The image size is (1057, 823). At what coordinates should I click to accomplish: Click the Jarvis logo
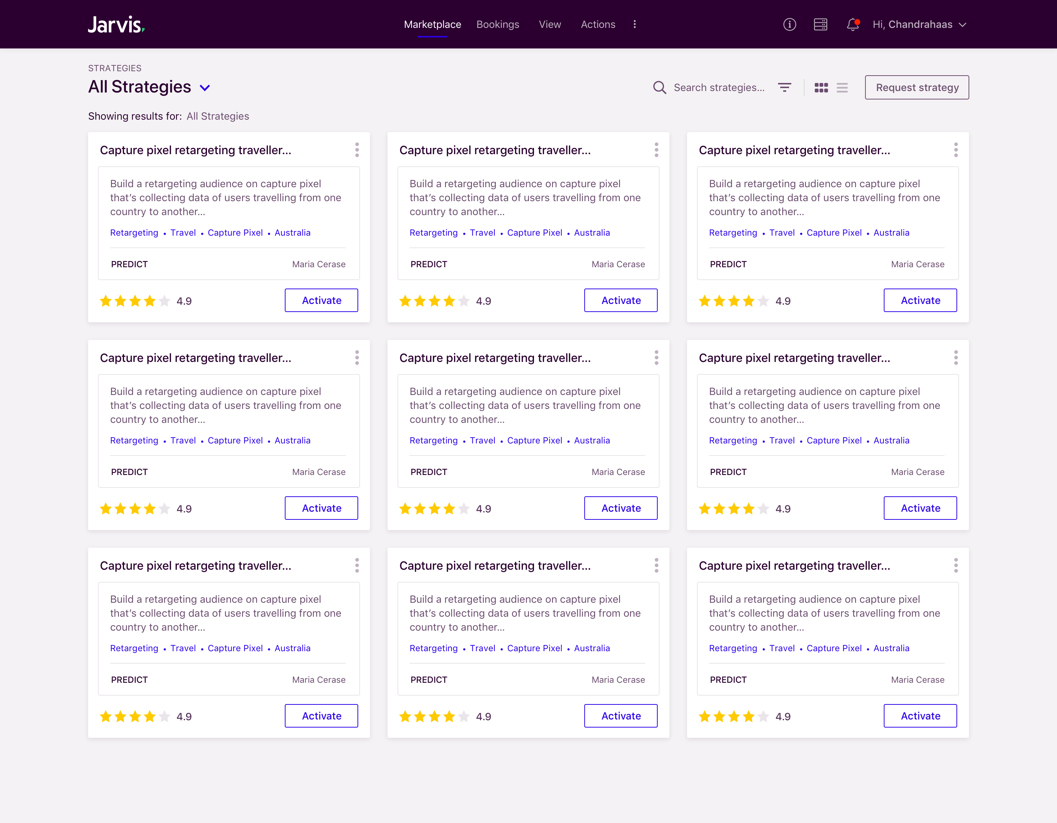coord(116,24)
